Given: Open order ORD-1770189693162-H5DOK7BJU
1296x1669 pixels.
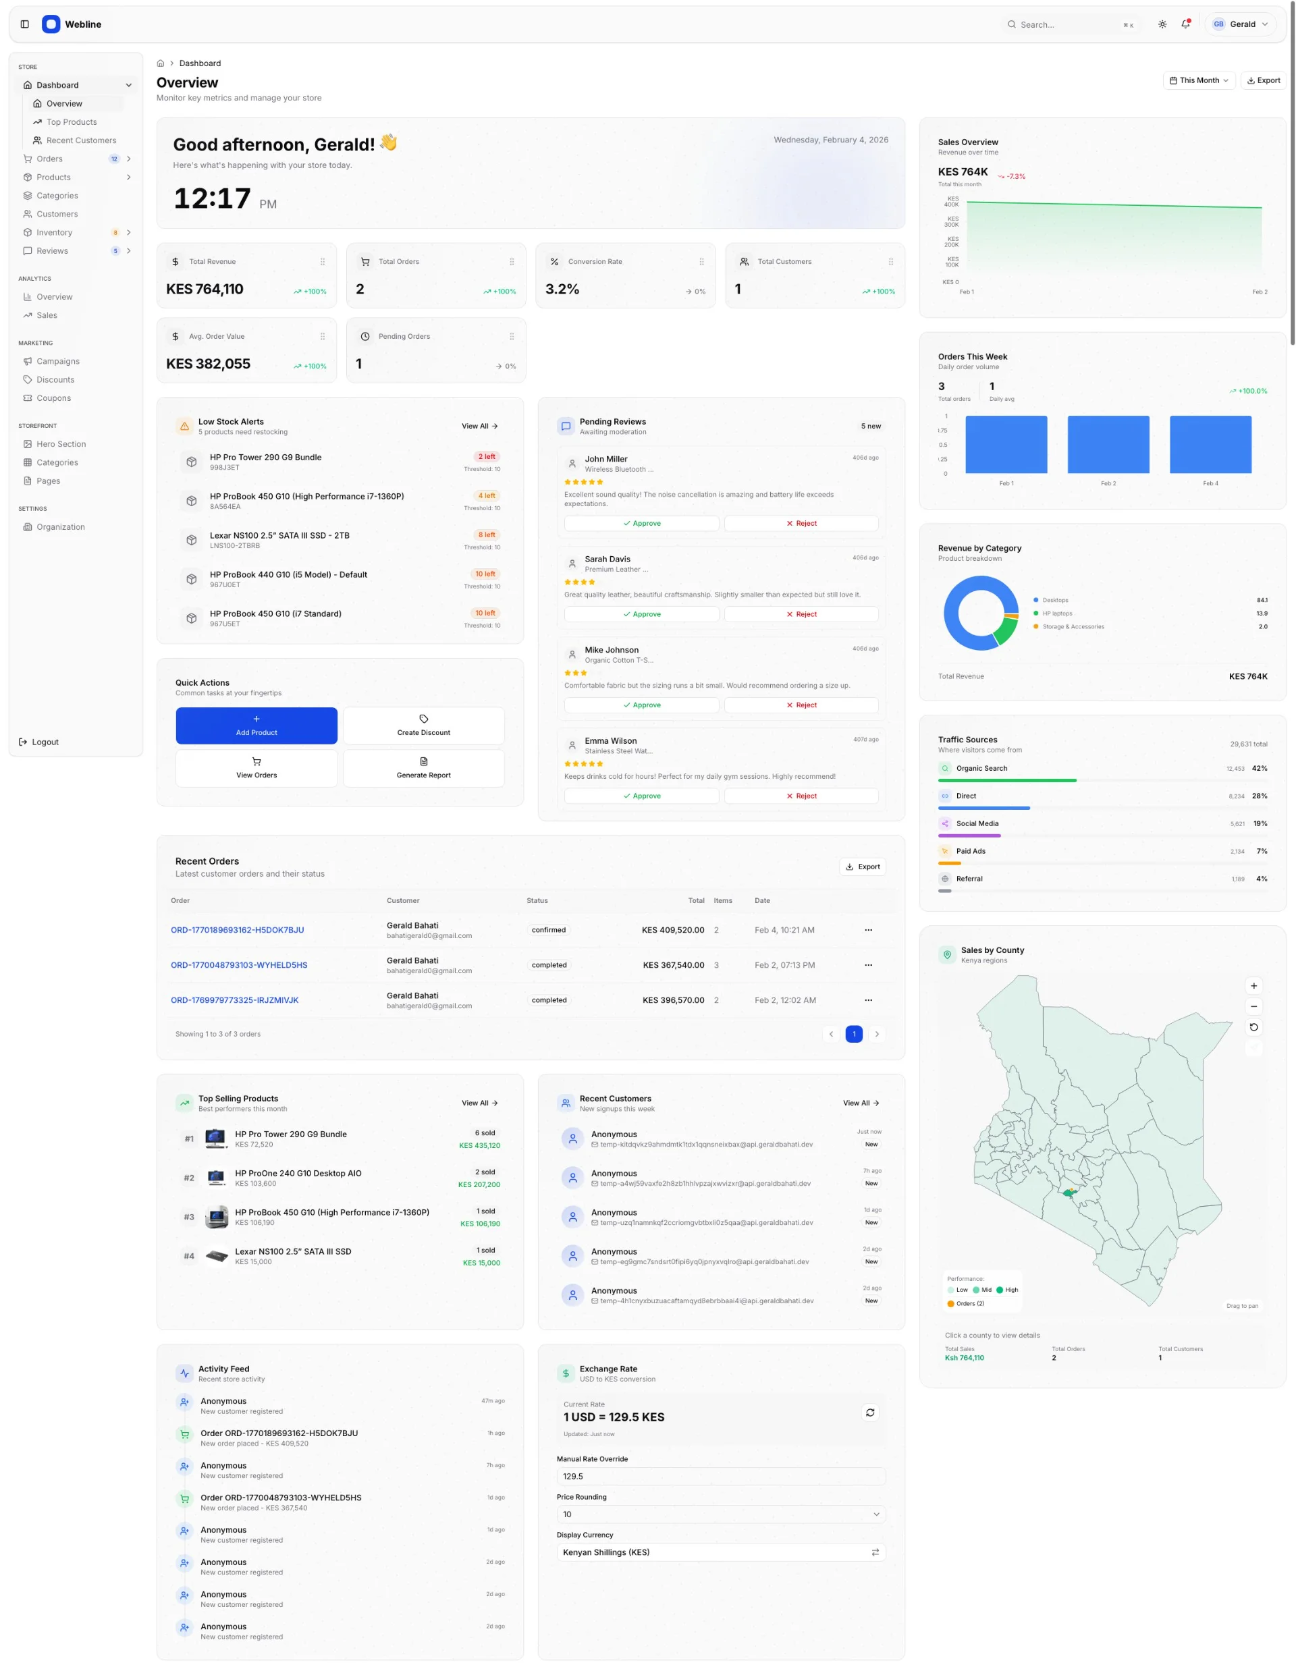Looking at the screenshot, I should [236, 929].
